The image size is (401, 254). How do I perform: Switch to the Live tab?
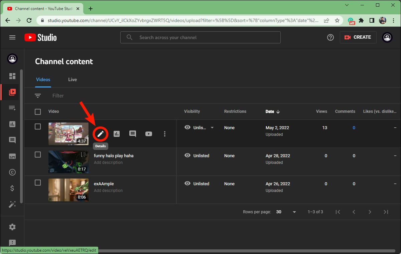[x=73, y=79]
